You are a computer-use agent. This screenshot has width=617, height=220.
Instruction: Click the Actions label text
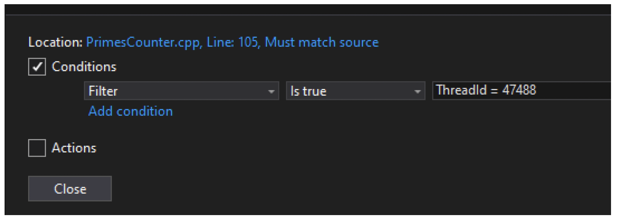click(x=74, y=148)
